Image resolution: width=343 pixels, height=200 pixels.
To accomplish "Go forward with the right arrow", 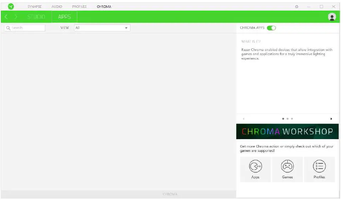I will click(16, 17).
